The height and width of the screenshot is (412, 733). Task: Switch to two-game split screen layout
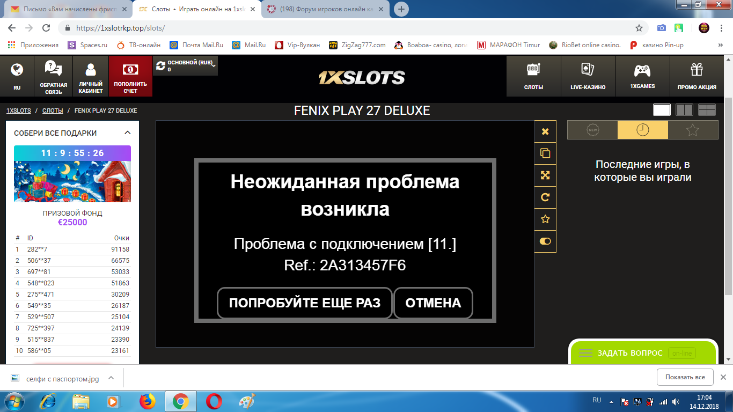pyautogui.click(x=684, y=109)
